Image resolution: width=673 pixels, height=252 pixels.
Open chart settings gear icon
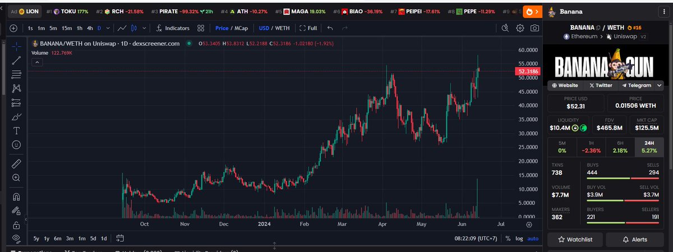pyautogui.click(x=520, y=28)
